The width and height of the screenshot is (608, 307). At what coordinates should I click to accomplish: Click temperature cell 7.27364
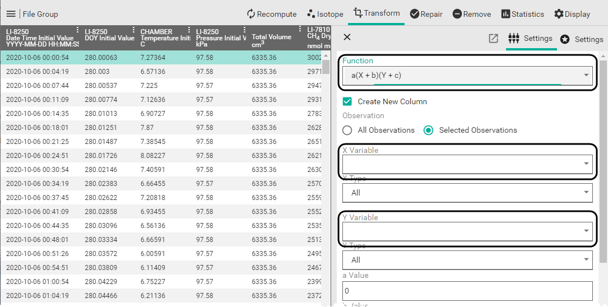click(153, 58)
